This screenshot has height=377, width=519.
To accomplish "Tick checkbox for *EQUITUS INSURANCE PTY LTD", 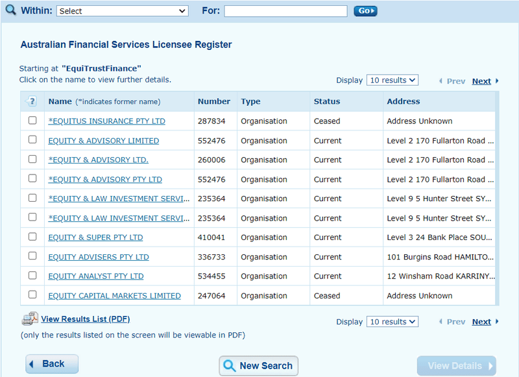I will [x=32, y=120].
